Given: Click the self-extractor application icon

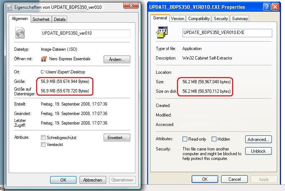Looking at the screenshot, I should tap(162, 32).
